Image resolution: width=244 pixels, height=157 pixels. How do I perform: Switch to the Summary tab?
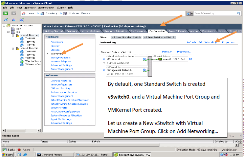coord(72,31)
